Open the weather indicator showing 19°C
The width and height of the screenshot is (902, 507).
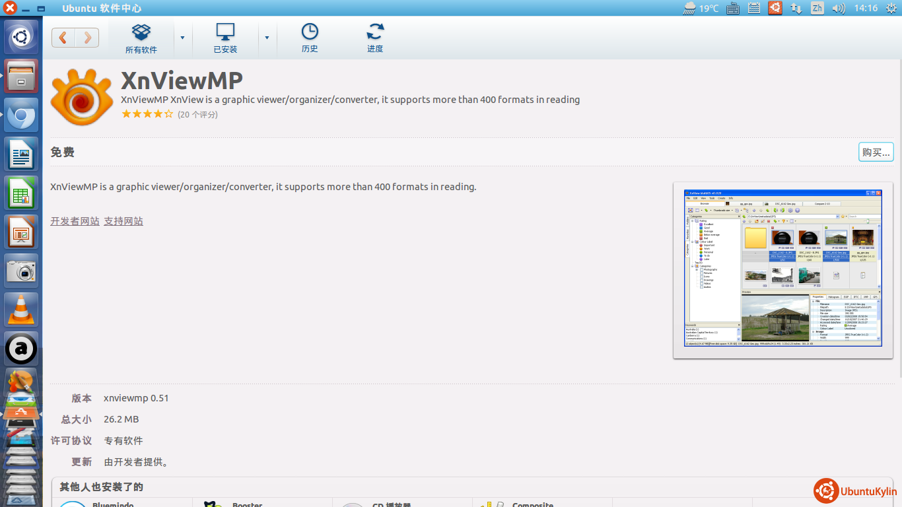click(x=701, y=9)
